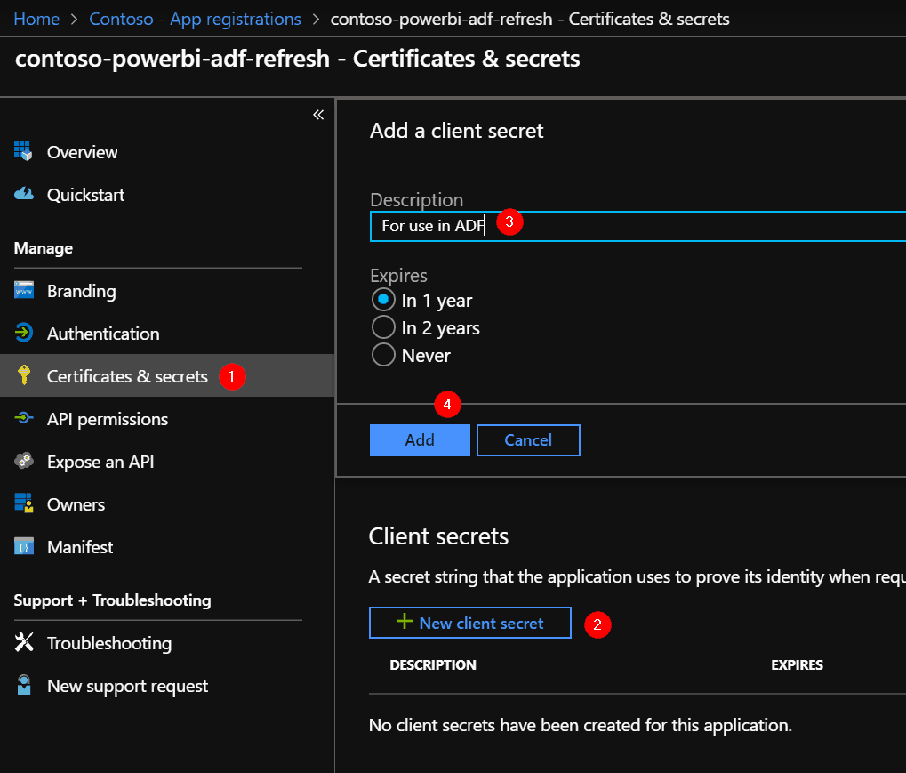Select Certificates & secrets menu item
The image size is (906, 773).
click(167, 375)
